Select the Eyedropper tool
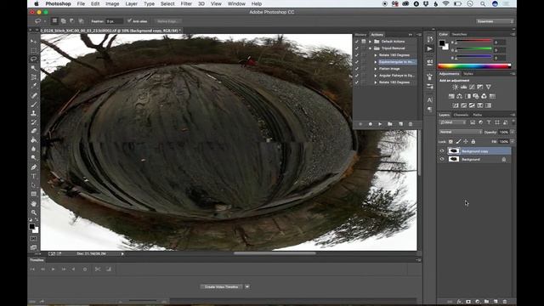 point(34,86)
